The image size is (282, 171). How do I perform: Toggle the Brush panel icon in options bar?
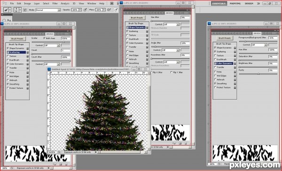click(25, 10)
